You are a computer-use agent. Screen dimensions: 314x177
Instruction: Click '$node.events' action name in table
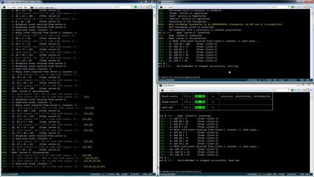click(170, 96)
